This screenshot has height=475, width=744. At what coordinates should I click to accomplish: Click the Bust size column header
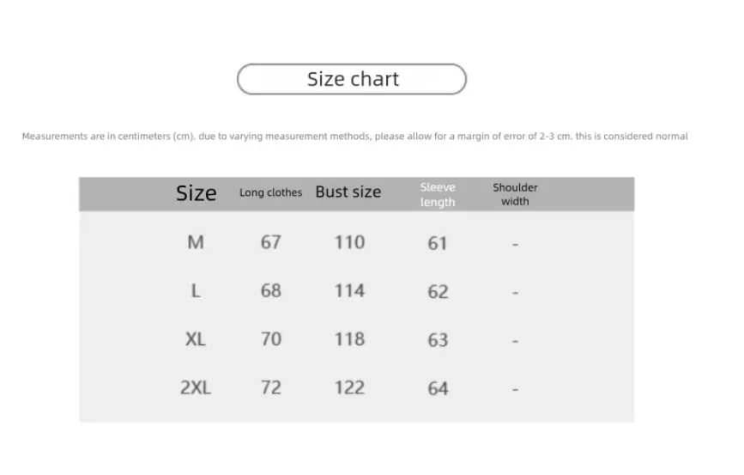[348, 192]
